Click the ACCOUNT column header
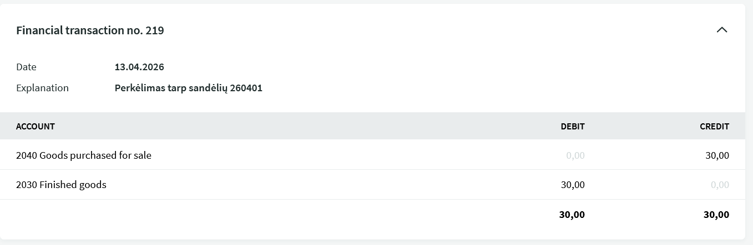This screenshot has height=245, width=753. tap(36, 126)
